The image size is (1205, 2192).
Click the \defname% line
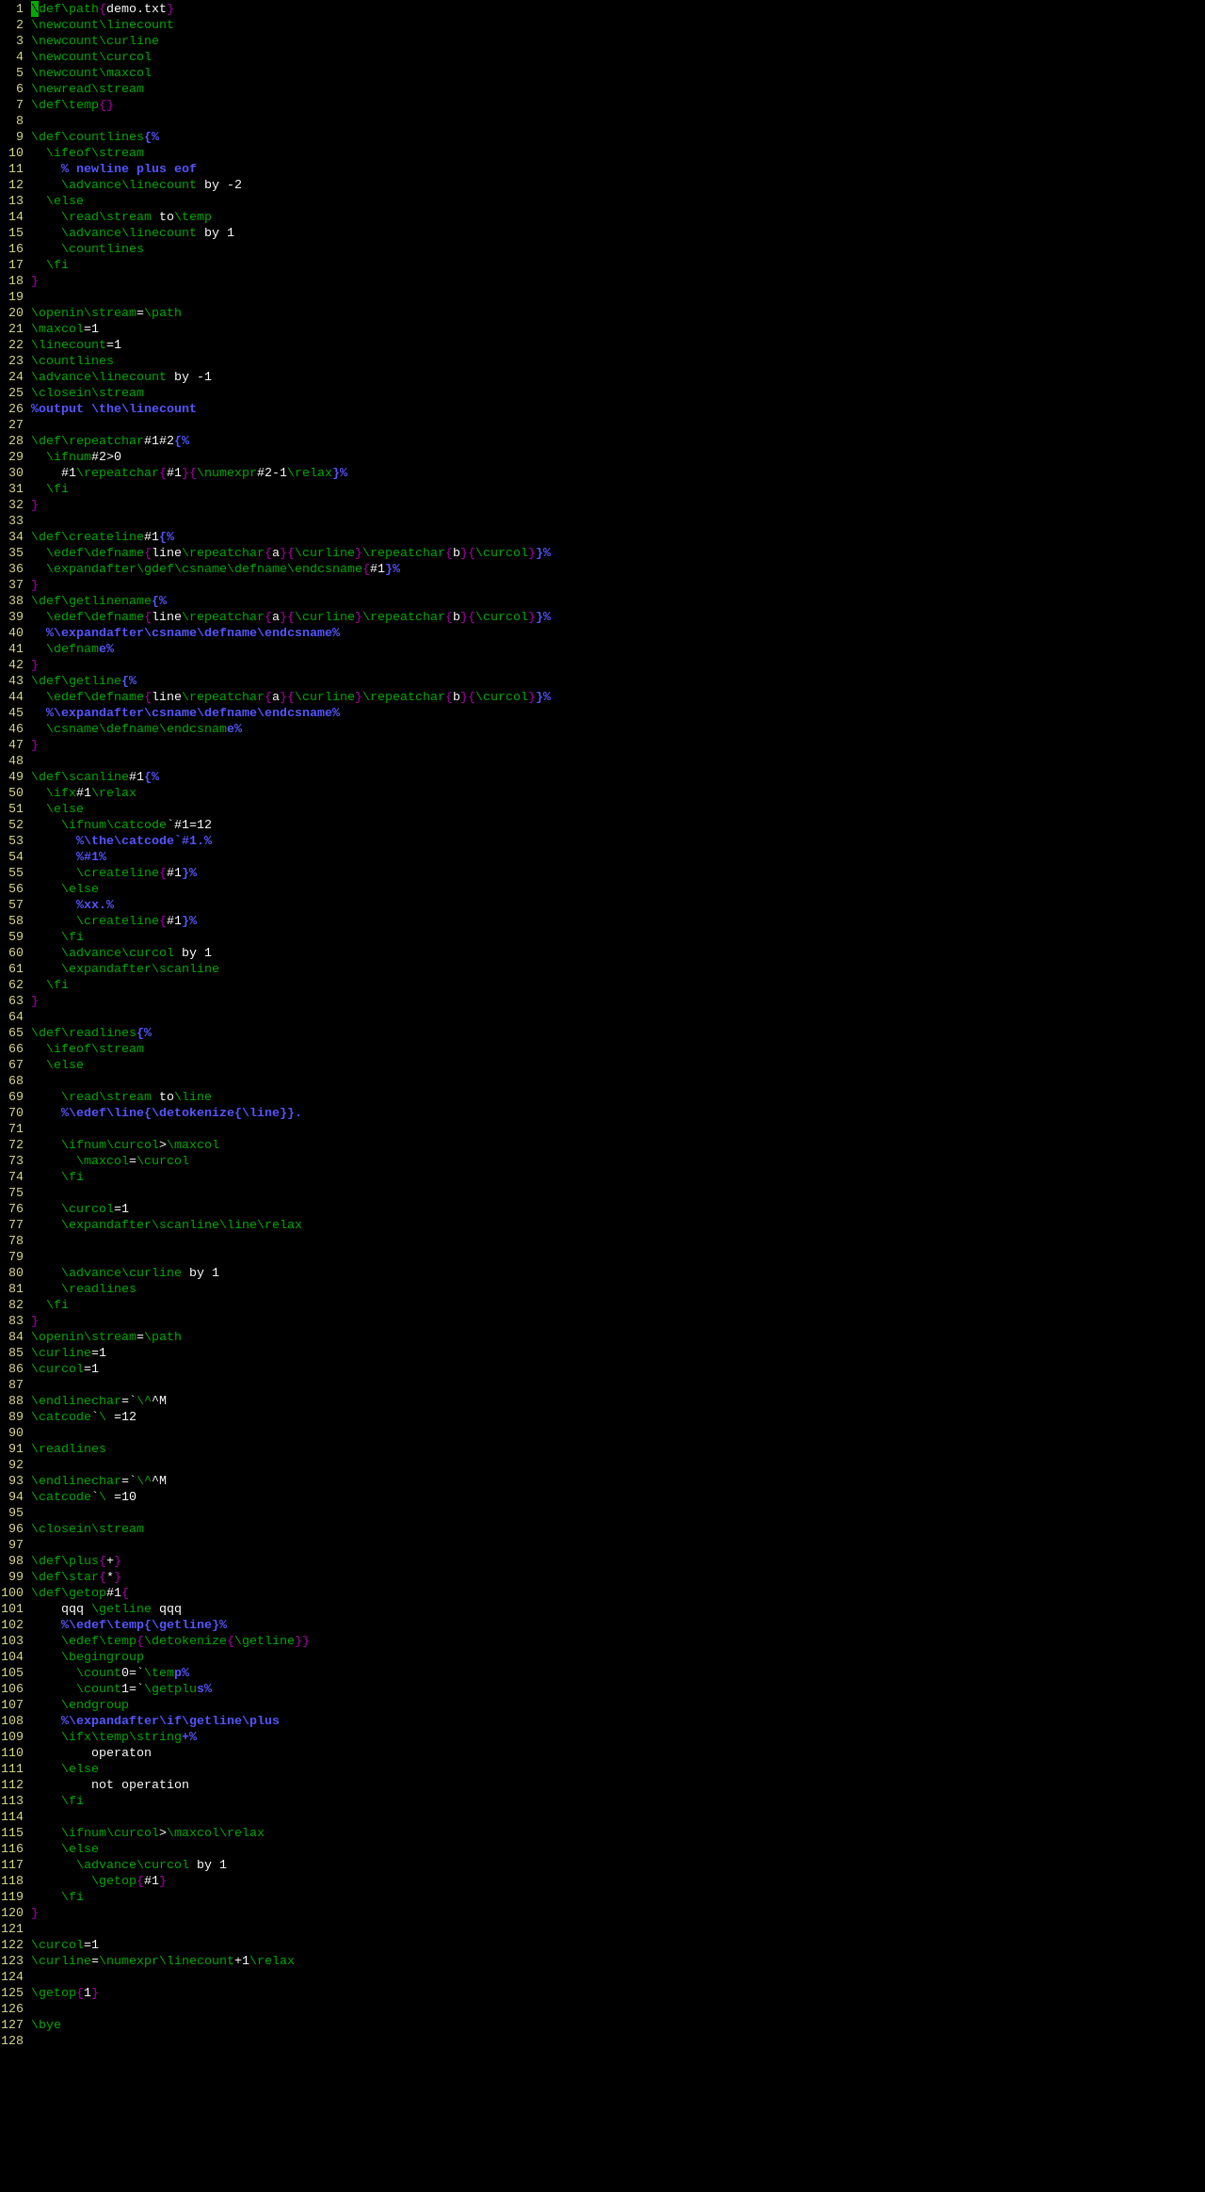tap(80, 648)
